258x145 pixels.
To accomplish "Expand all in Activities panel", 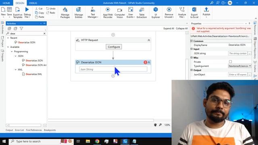I will coord(9,29).
